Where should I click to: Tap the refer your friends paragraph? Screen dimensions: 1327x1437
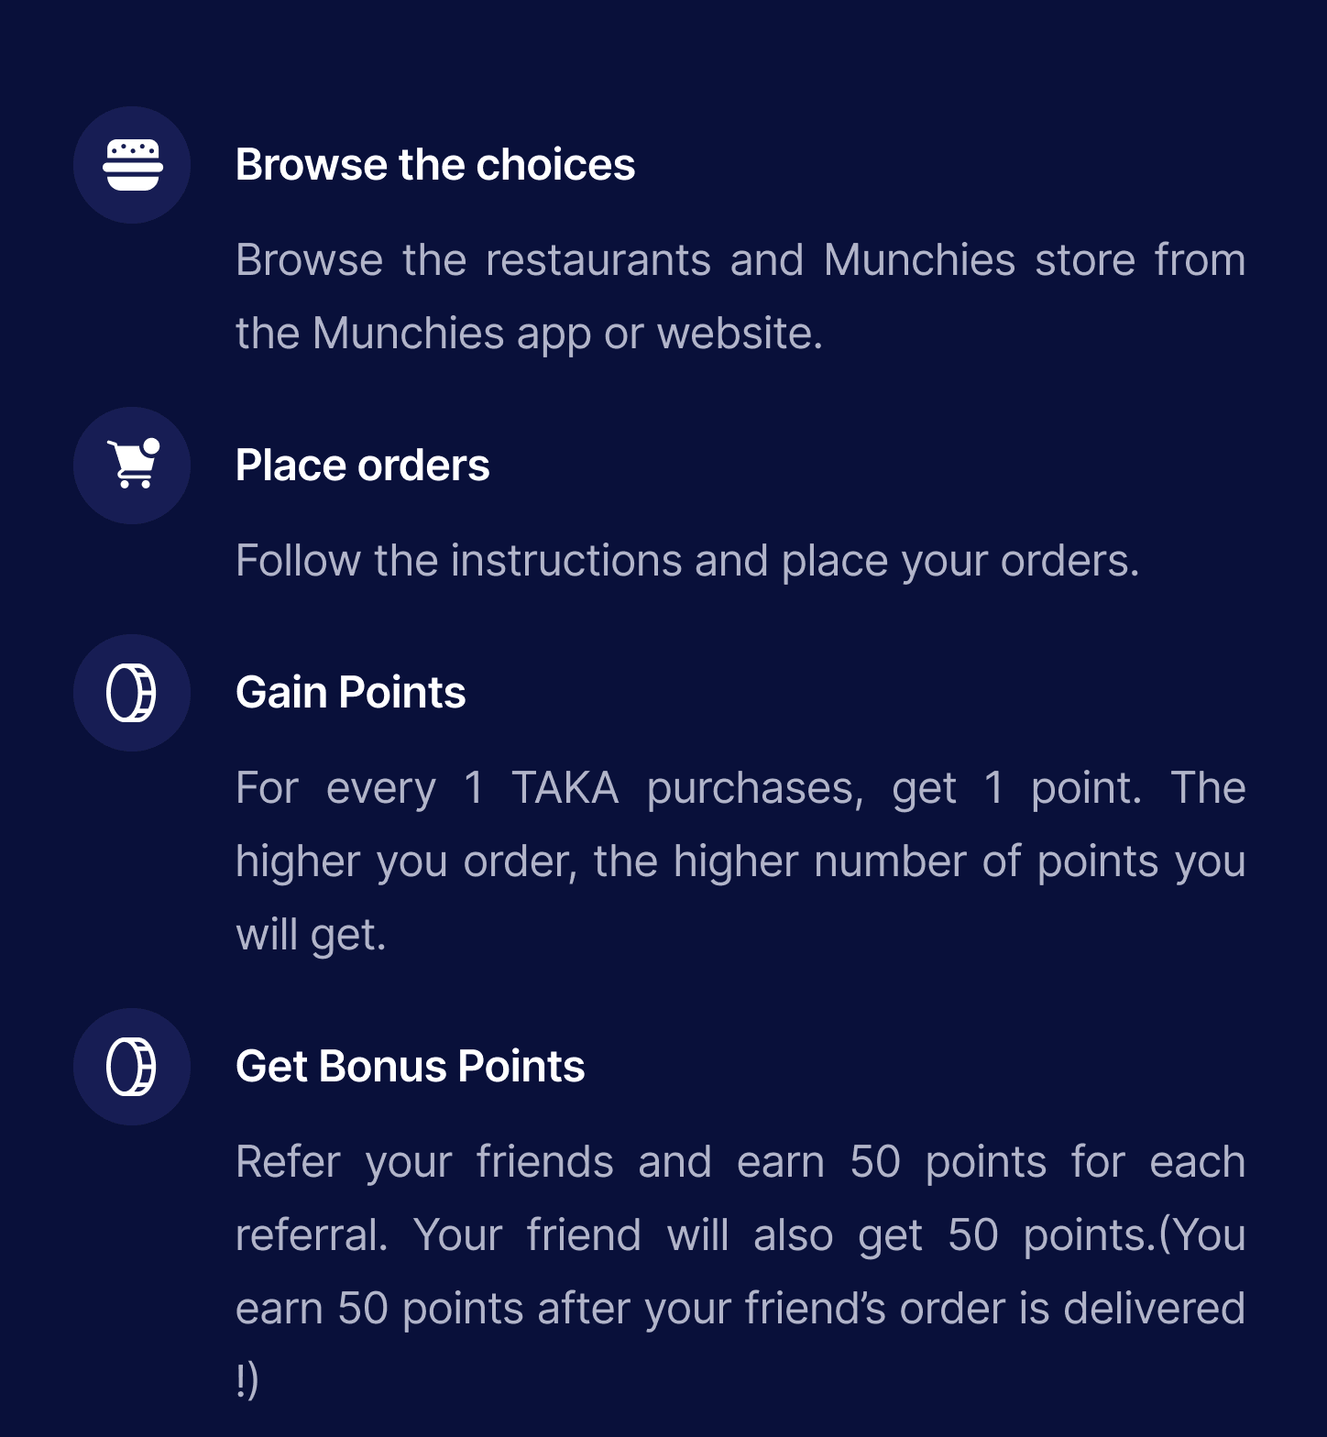pos(740,1271)
